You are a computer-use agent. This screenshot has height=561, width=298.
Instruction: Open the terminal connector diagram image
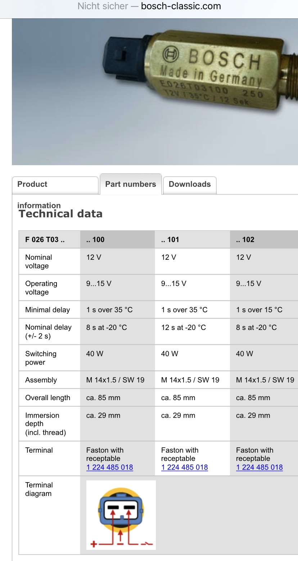[121, 515]
